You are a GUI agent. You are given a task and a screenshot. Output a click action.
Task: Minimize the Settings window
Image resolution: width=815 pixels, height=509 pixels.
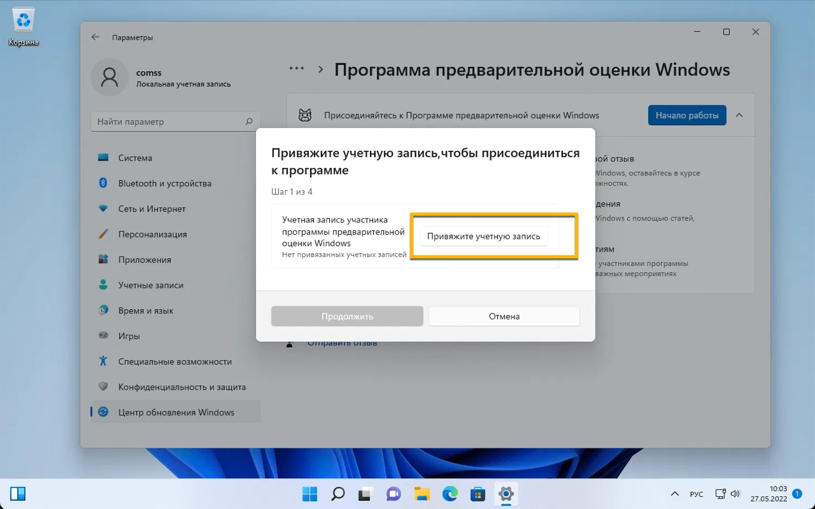point(697,32)
